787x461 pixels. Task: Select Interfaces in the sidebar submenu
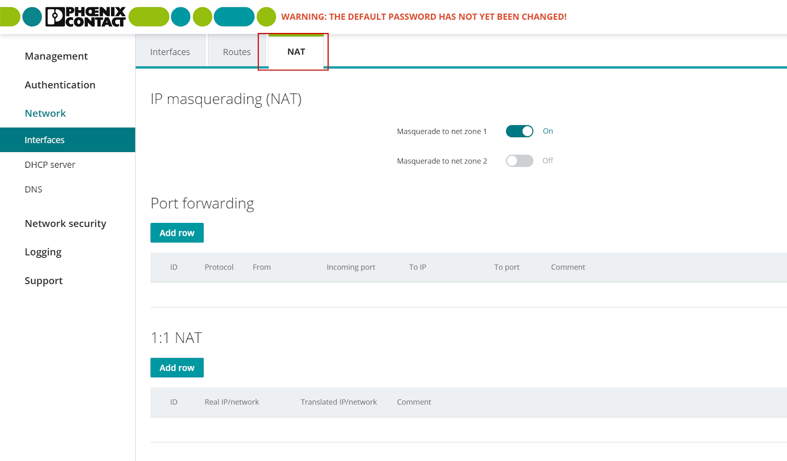(67, 140)
